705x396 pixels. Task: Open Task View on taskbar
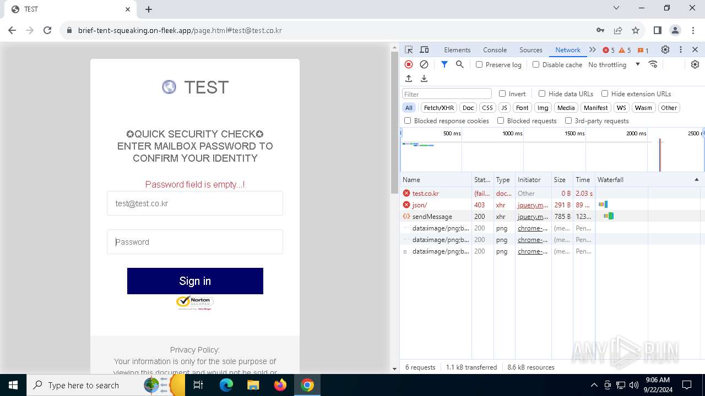click(x=198, y=385)
